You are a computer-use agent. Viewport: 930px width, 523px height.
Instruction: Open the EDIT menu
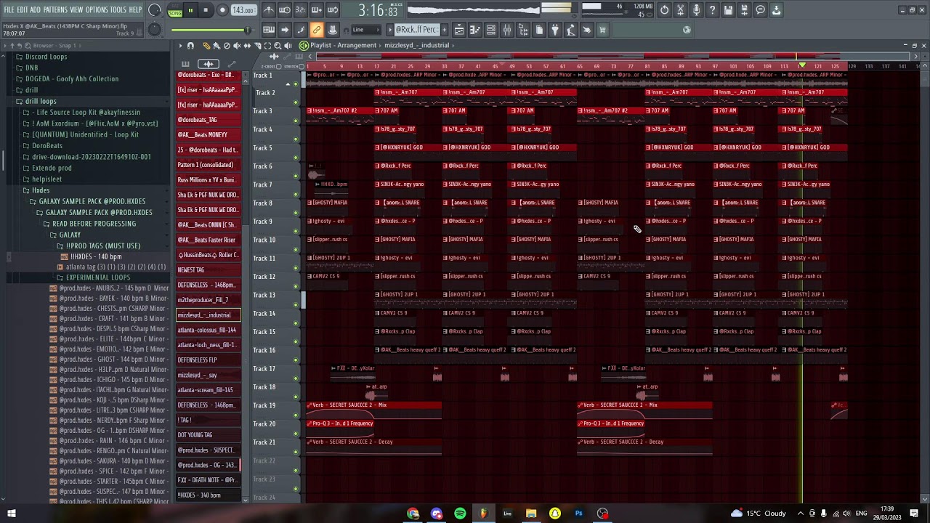tap(22, 10)
